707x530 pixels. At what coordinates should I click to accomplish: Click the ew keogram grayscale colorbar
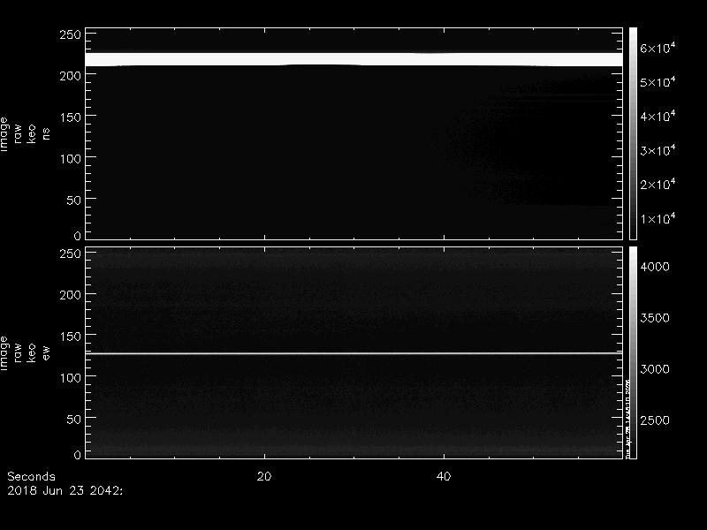[x=633, y=352]
